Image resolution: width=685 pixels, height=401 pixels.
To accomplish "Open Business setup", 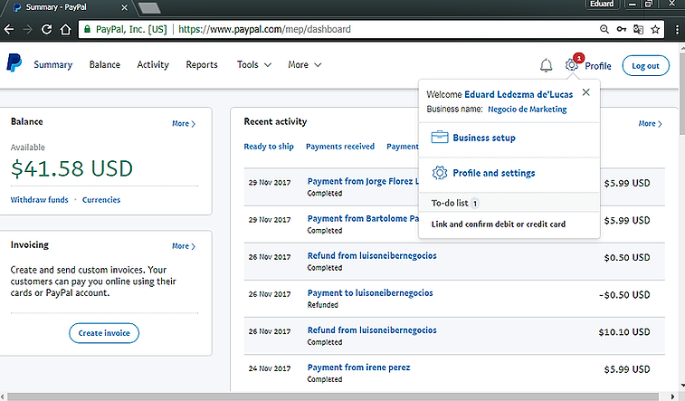I will click(x=484, y=138).
